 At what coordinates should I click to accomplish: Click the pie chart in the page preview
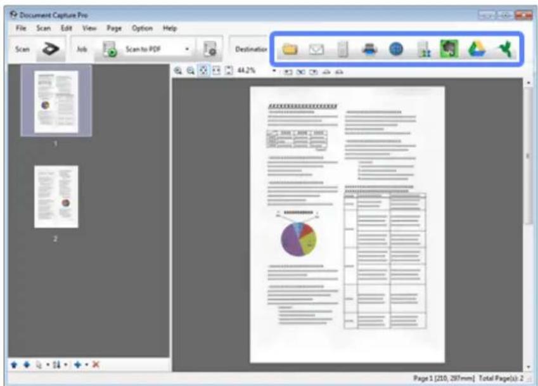[x=298, y=239]
